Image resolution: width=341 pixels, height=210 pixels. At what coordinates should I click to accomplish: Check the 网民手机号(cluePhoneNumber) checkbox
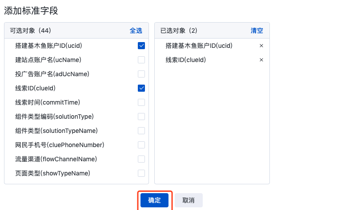coord(141,145)
